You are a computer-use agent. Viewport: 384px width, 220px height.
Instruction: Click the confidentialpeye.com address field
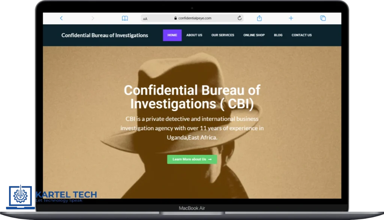click(195, 18)
